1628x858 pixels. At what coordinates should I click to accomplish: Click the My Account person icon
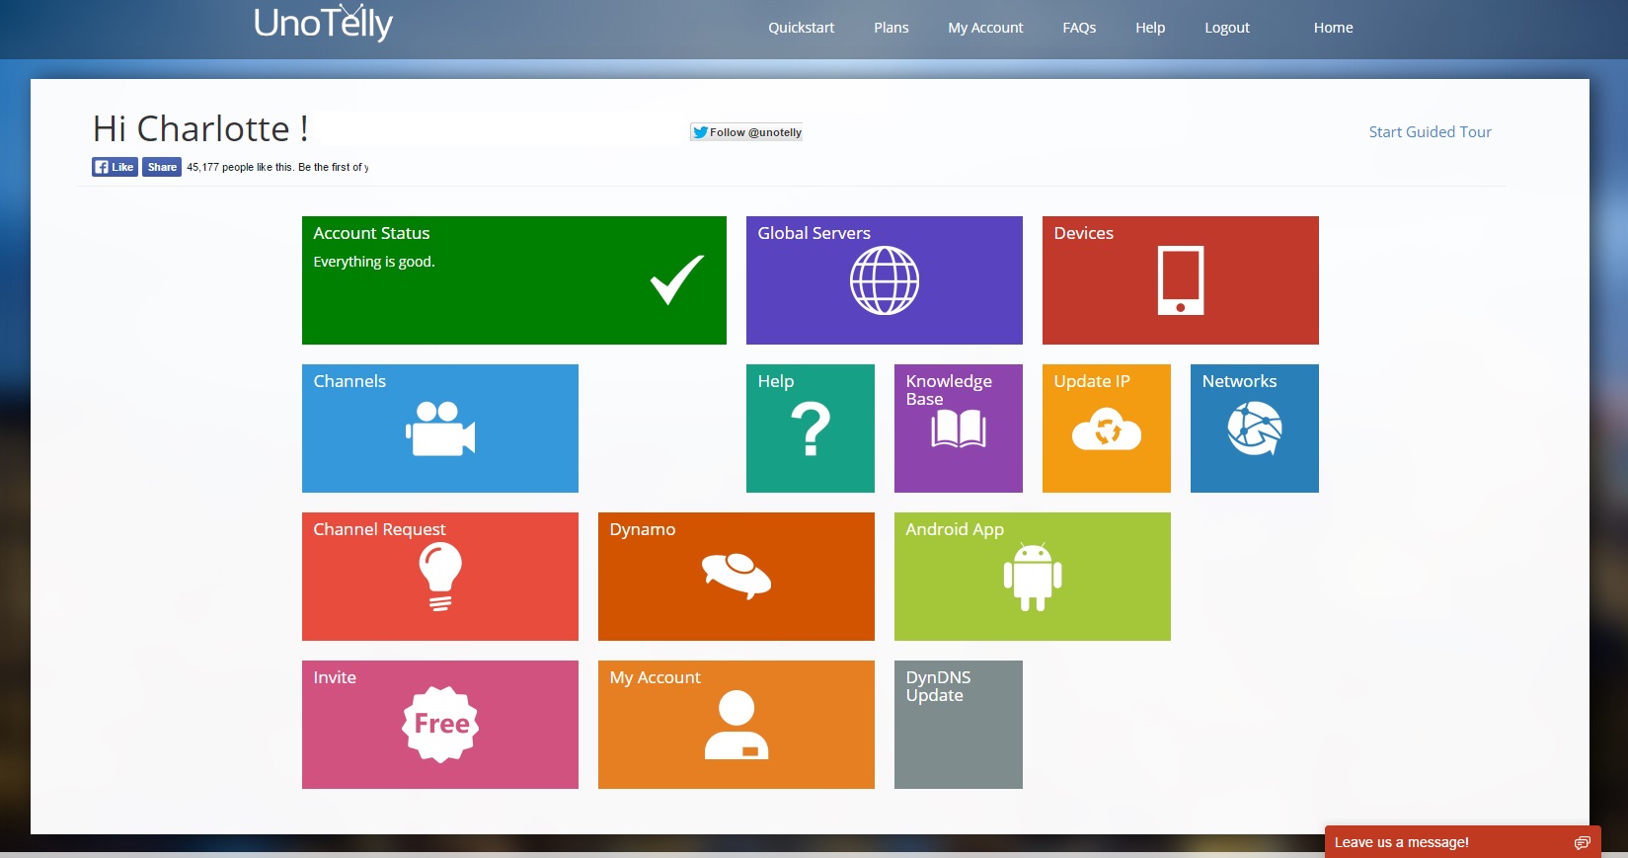coord(736,725)
